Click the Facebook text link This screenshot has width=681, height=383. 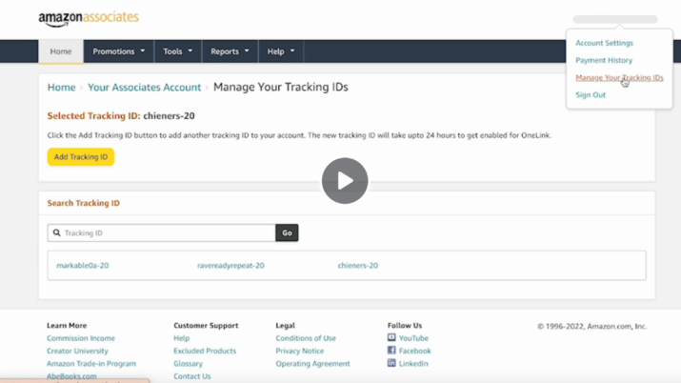[x=414, y=351]
